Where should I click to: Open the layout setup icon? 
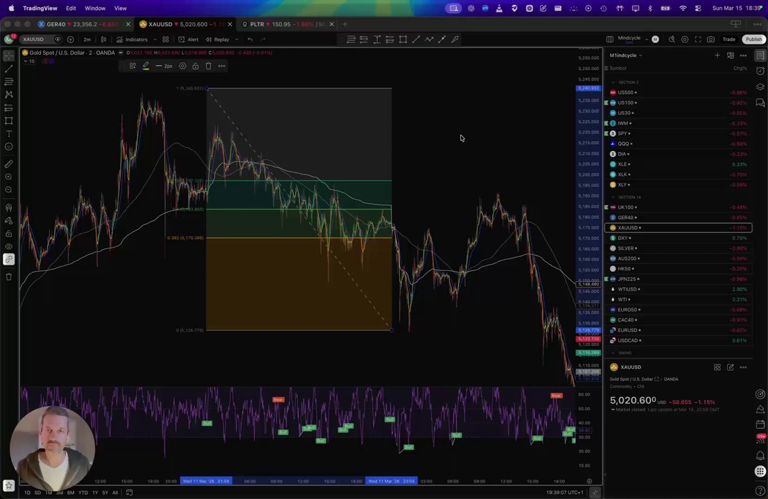[610, 40]
